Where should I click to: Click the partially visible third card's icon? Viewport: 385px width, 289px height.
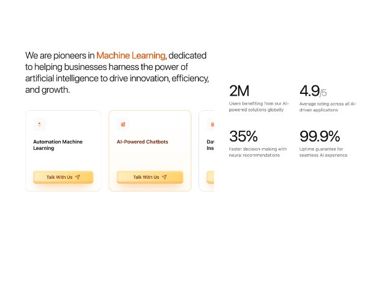(x=211, y=125)
